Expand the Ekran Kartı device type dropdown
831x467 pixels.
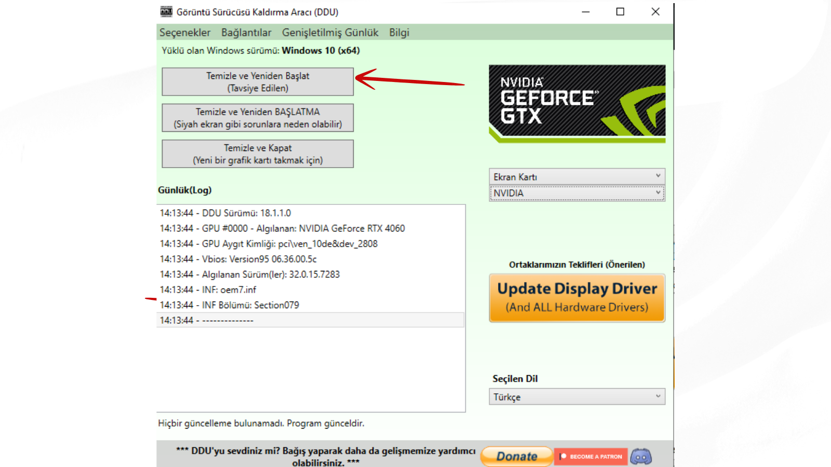tap(577, 177)
